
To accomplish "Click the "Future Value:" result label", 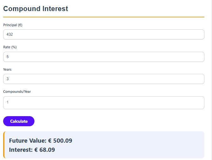I will pyautogui.click(x=28, y=141).
